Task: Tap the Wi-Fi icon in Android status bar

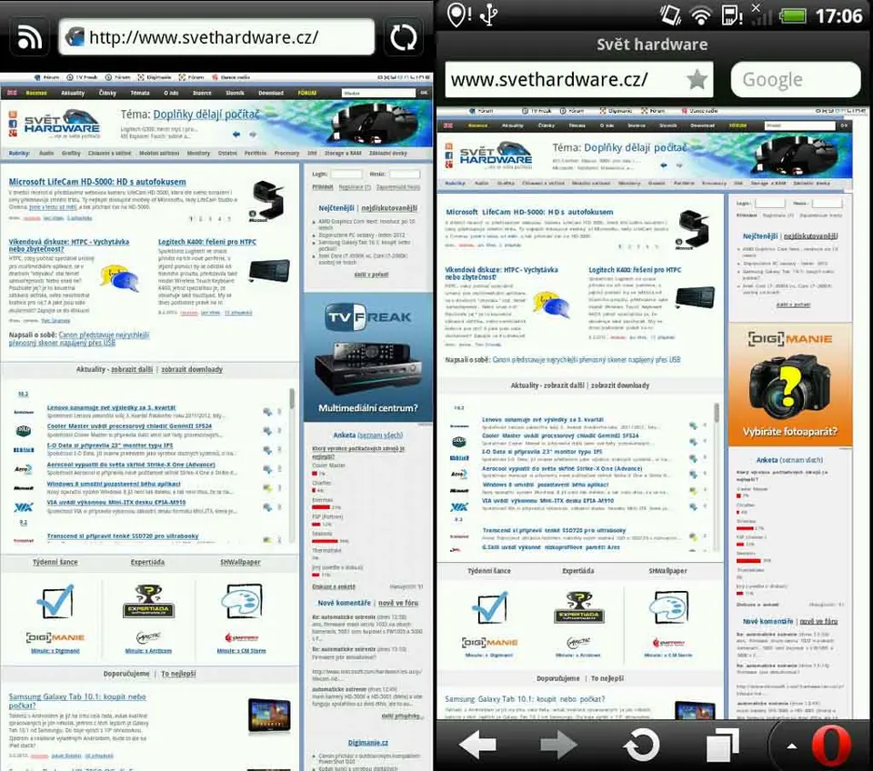Action: (700, 15)
